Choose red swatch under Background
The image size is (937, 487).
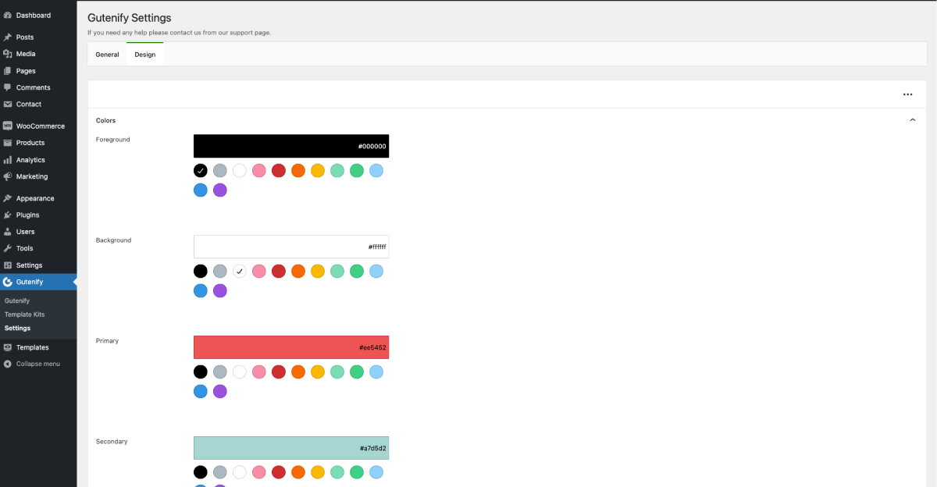coord(279,271)
